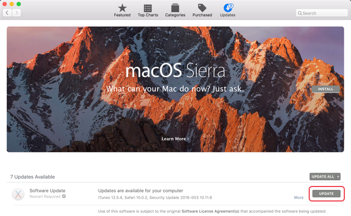
Task: Click the Software Update title text
Action: click(x=47, y=190)
